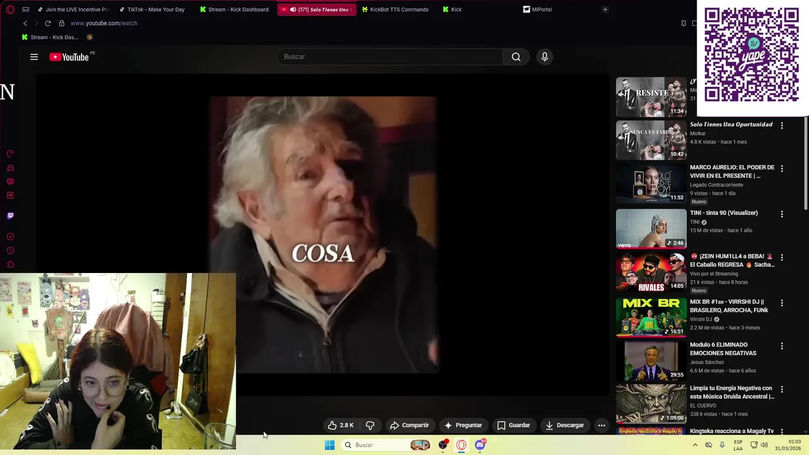Open more actions ellipsis below the video
This screenshot has width=809, height=455.
point(601,425)
